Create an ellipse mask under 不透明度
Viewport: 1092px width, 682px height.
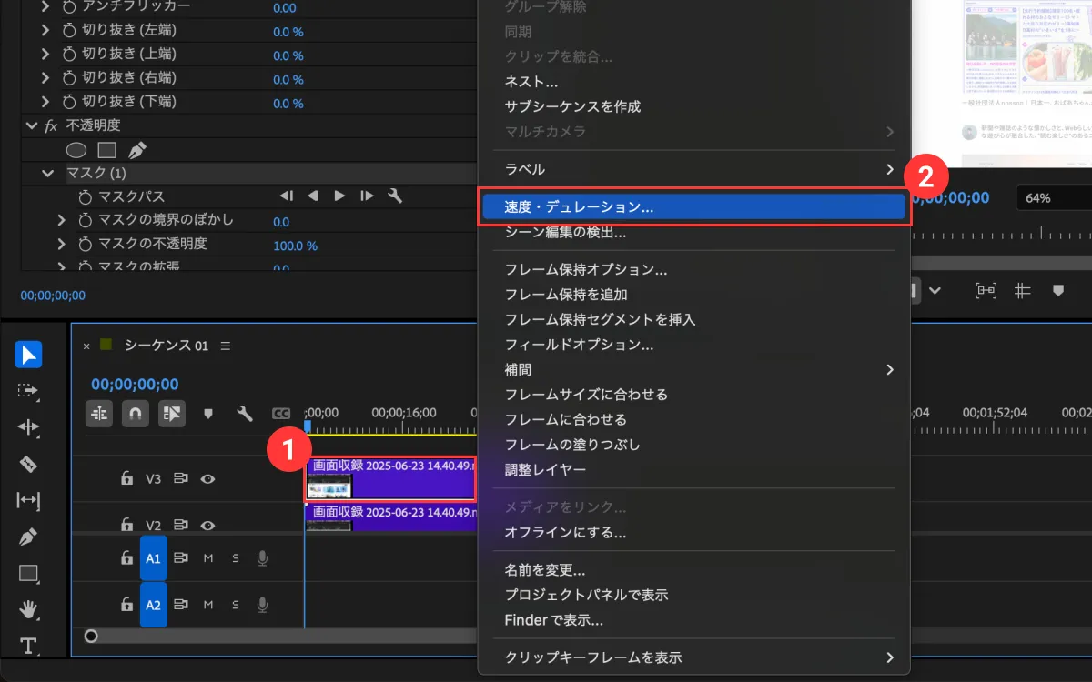tap(77, 149)
